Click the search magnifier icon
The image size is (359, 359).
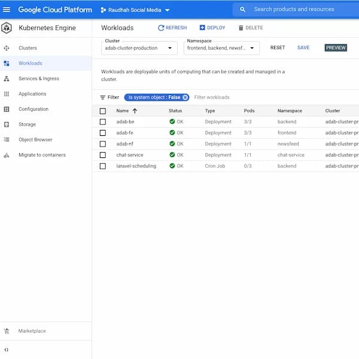point(242,10)
